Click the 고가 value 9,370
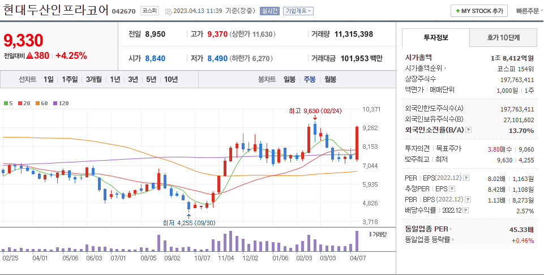Screen dimensions: 544x275 [217, 34]
